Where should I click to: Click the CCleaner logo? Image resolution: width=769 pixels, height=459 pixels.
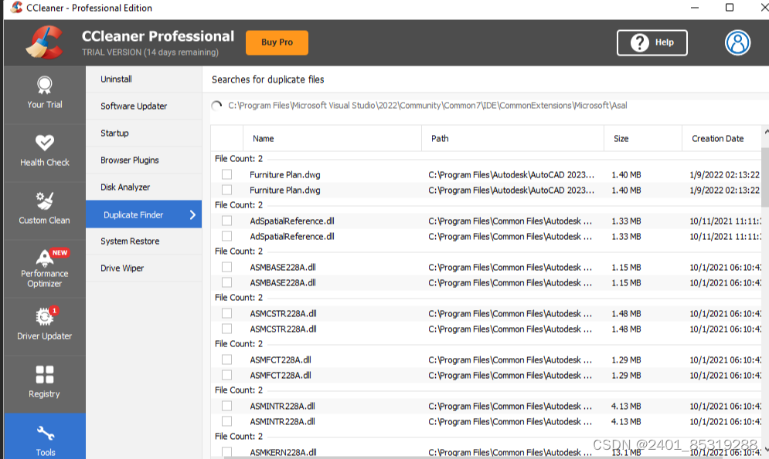coord(44,42)
